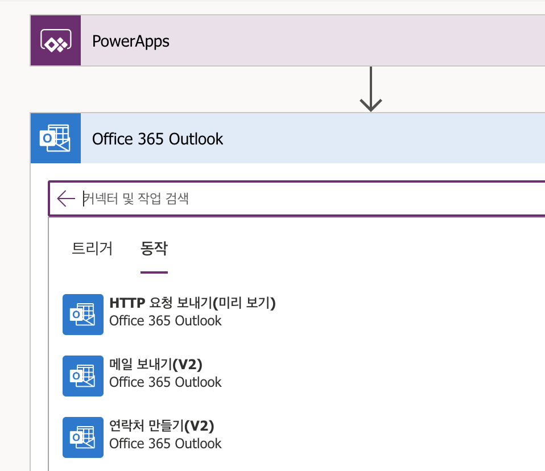Choose the 메일 보내기(V2) action
This screenshot has height=471, width=545.
click(x=156, y=364)
